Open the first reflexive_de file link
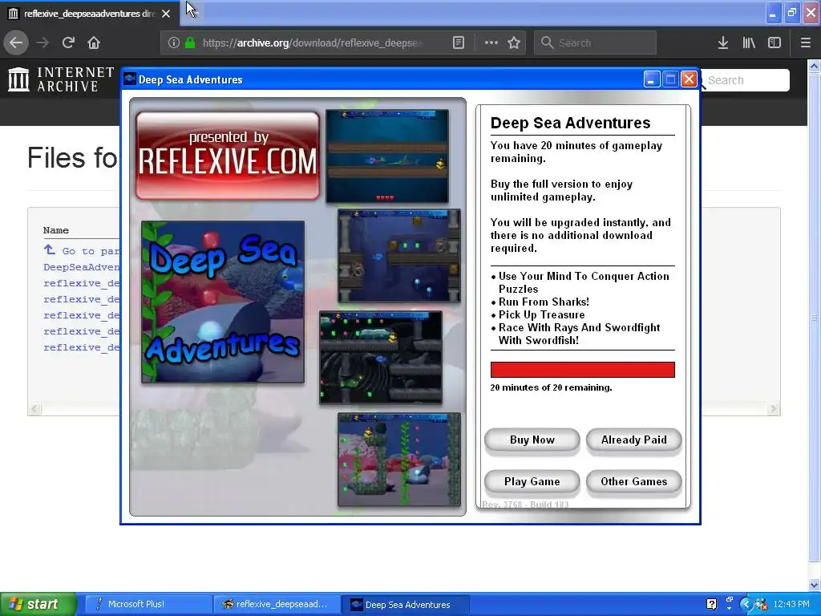 click(81, 283)
